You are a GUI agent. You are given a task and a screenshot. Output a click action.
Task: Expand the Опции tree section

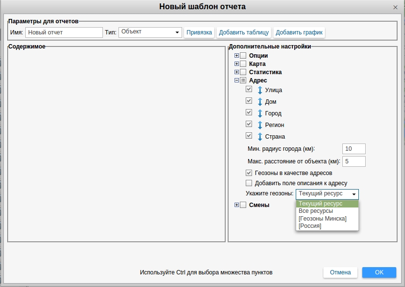click(237, 56)
